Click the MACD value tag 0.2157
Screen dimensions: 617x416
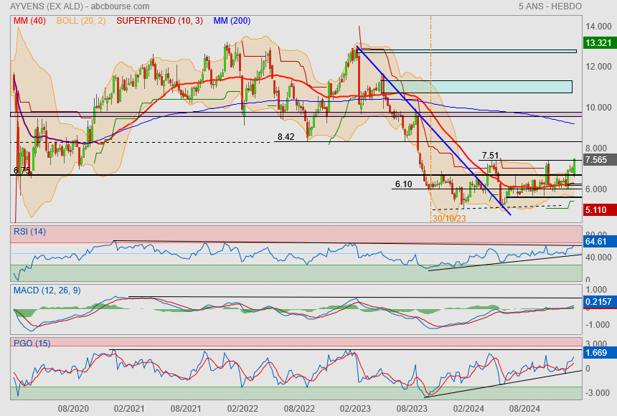[598, 303]
